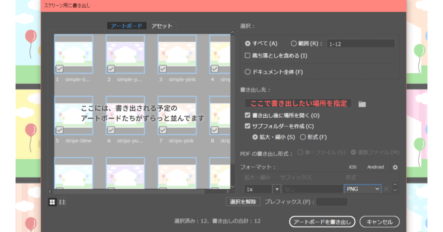Image resolution: width=443 pixels, height=232 pixels.
Task: Open advanced format settings gear icon
Action: [x=395, y=167]
